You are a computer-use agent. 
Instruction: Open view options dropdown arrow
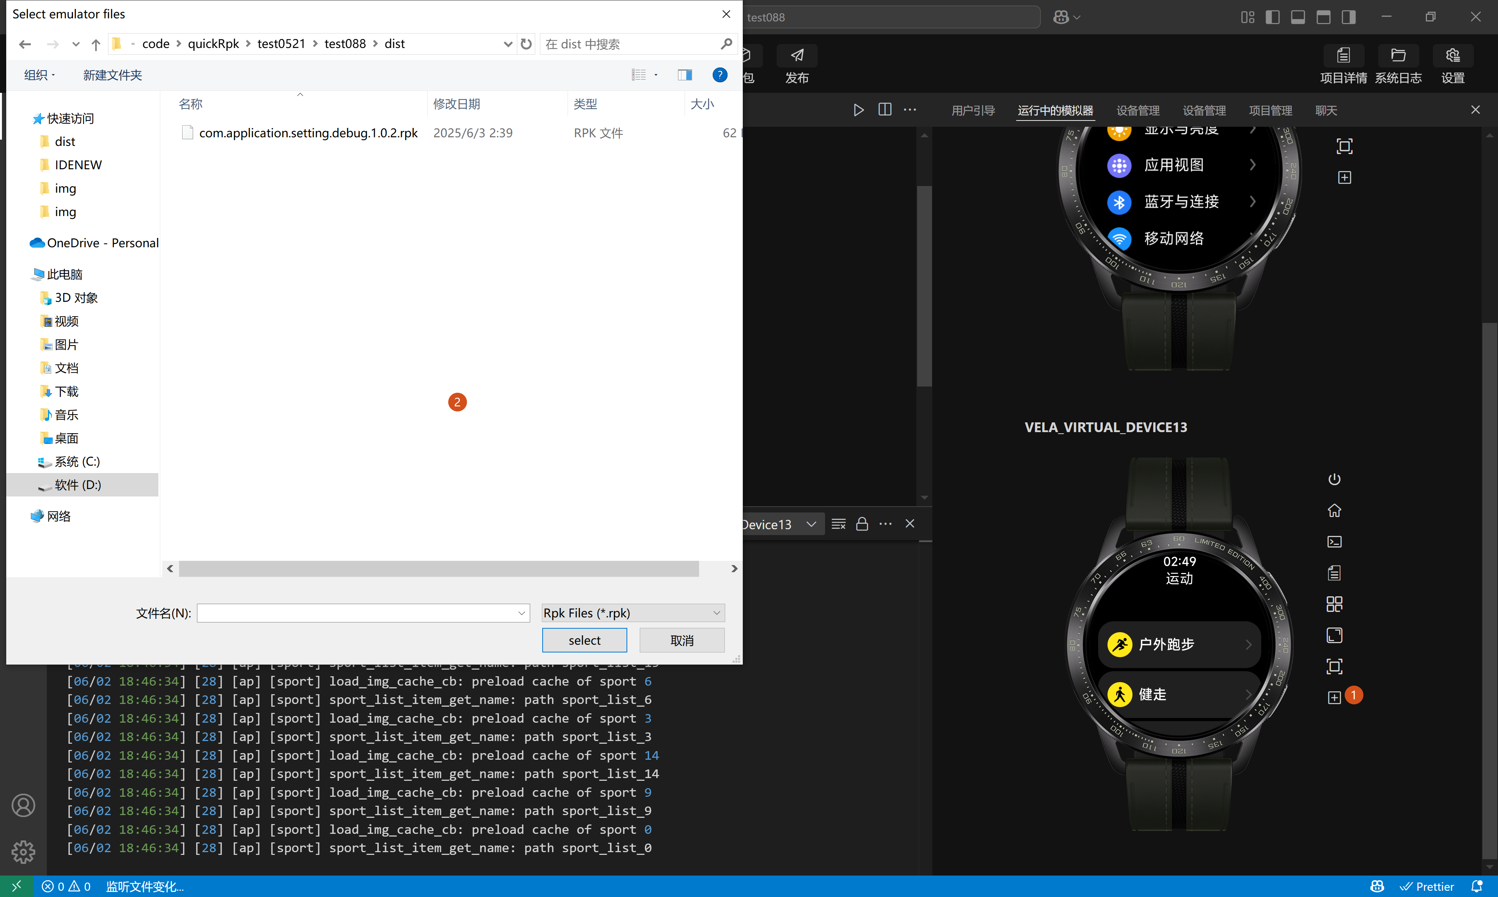pyautogui.click(x=656, y=75)
